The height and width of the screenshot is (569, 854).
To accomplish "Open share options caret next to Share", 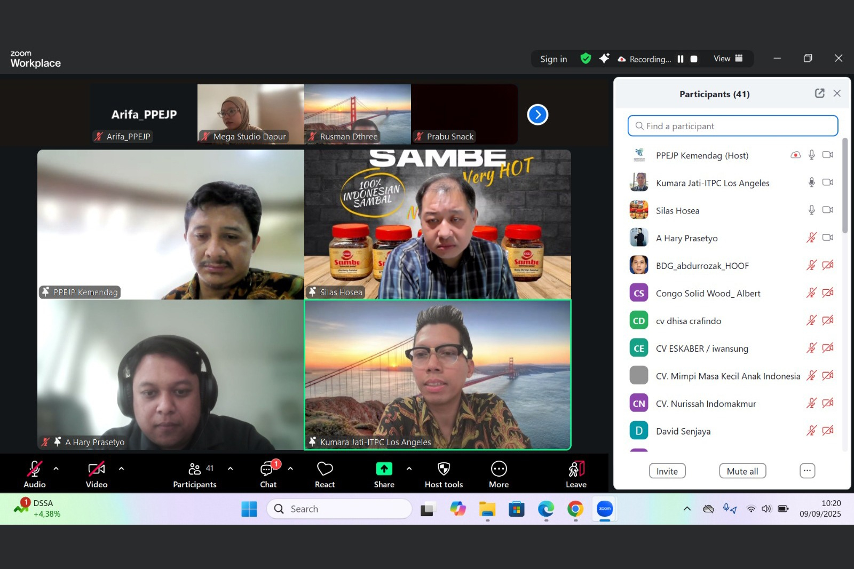I will [x=409, y=469].
